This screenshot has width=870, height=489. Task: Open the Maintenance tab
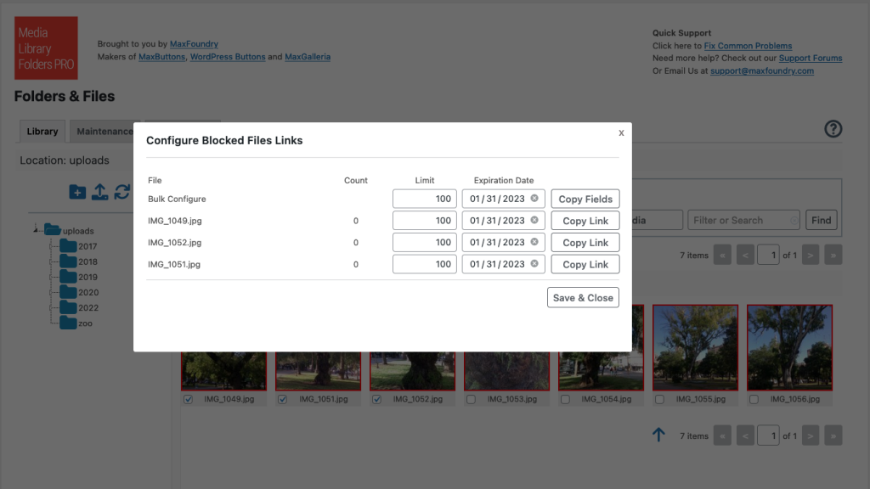(105, 132)
